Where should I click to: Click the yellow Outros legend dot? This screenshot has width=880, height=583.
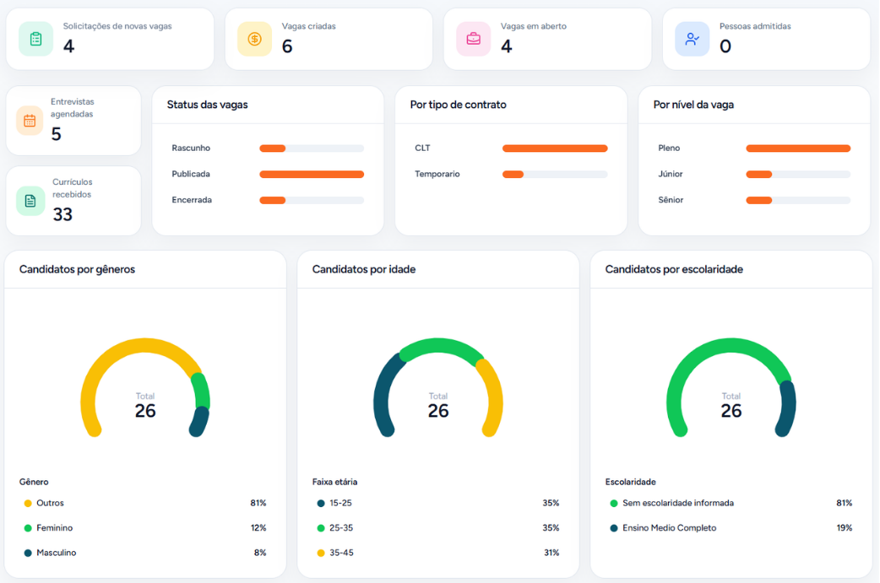pyautogui.click(x=26, y=503)
